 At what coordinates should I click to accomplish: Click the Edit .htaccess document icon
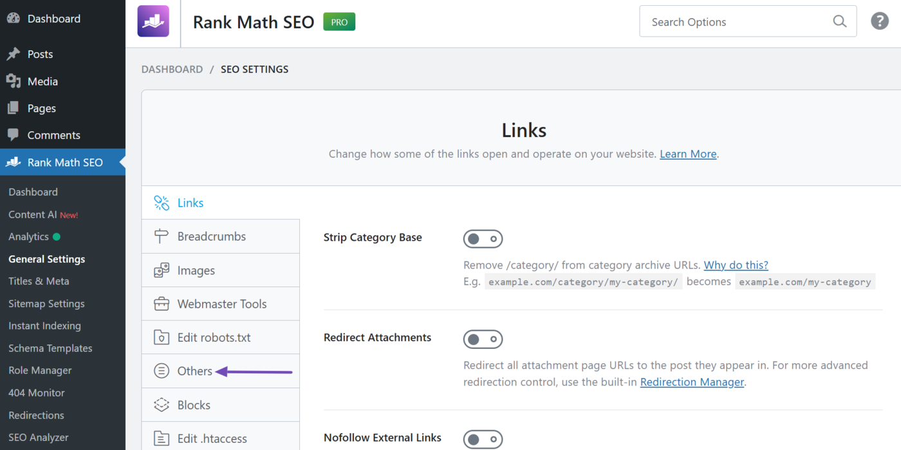[x=162, y=438]
